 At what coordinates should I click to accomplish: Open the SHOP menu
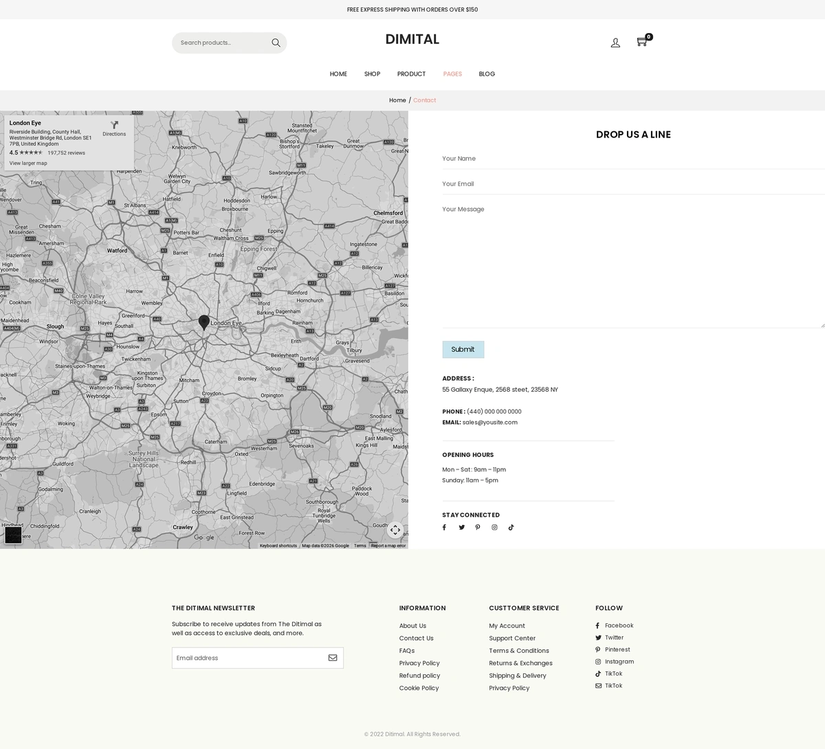tap(372, 74)
